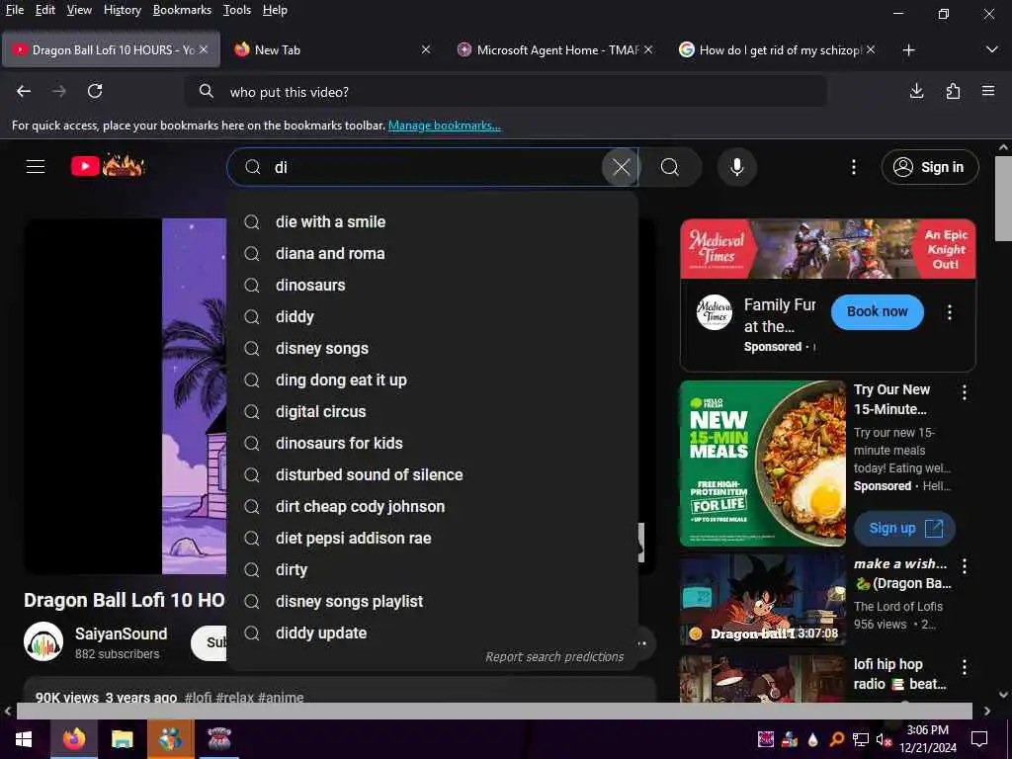Open the YouTube hamburger guide menu
This screenshot has width=1012, height=759.
pos(36,167)
